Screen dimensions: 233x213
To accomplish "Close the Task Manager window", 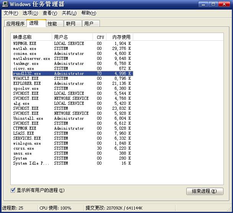I will pos(224,4).
